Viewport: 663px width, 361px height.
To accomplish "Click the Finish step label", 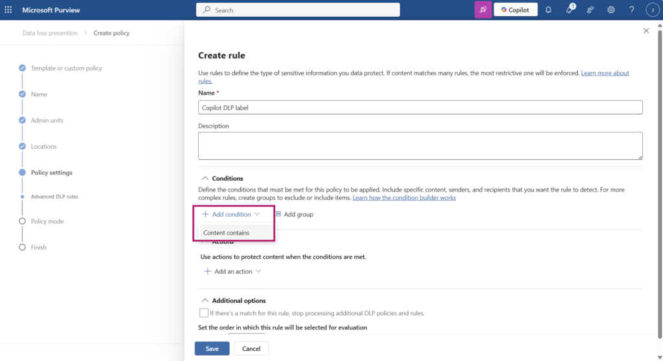I will point(38,247).
